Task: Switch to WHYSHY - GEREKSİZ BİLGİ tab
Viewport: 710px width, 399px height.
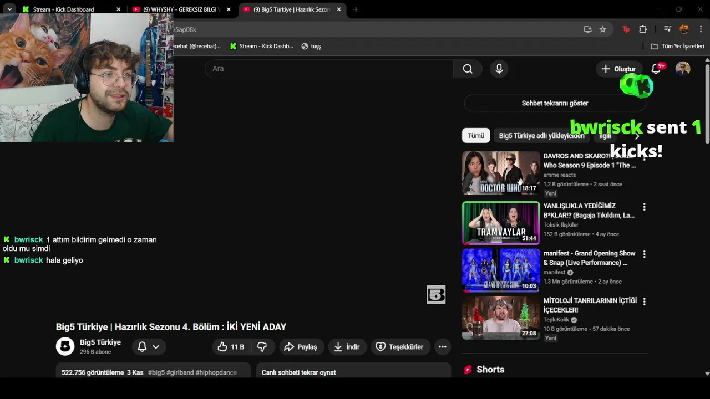Action: 181,9
